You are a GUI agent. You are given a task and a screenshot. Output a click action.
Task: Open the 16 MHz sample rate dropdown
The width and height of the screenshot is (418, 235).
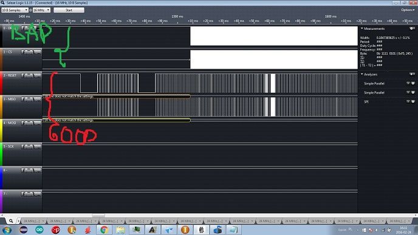[x=41, y=10]
